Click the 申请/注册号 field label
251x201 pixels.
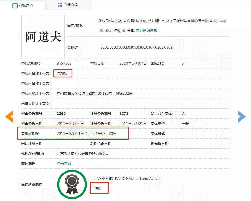pyautogui.click(x=31, y=63)
